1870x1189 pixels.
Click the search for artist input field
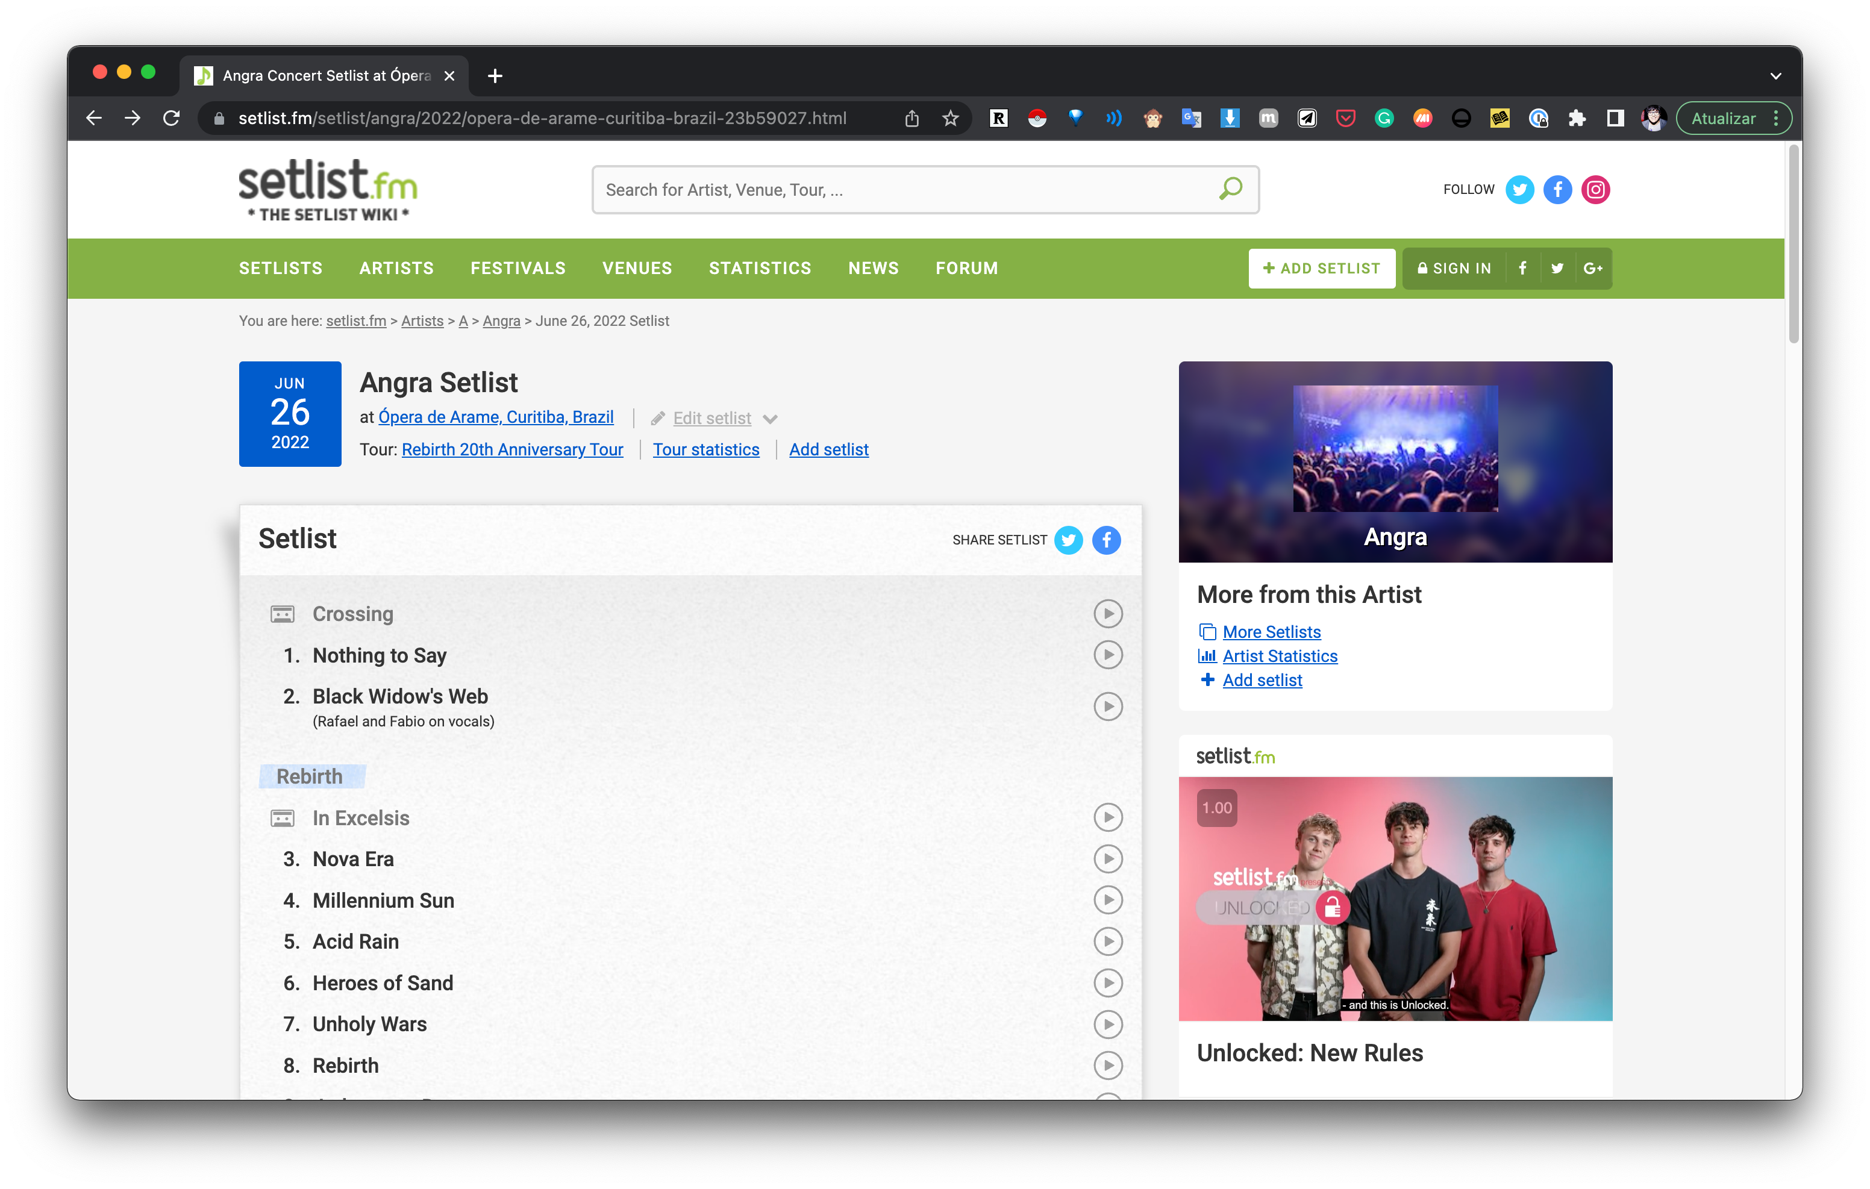pyautogui.click(x=925, y=190)
